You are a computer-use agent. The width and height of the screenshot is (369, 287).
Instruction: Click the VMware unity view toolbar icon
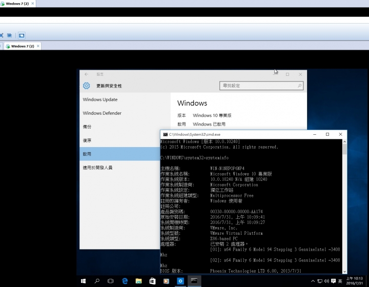(9, 35)
